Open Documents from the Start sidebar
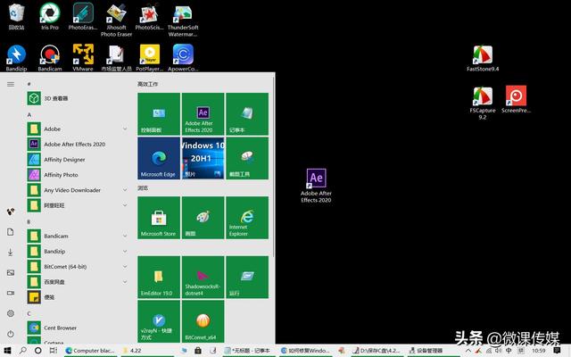 click(11, 232)
